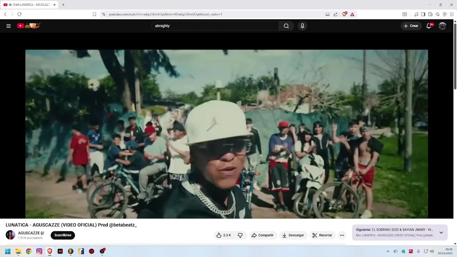The height and width of the screenshot is (257, 457).
Task: Open account avatar menu
Action: click(x=442, y=26)
